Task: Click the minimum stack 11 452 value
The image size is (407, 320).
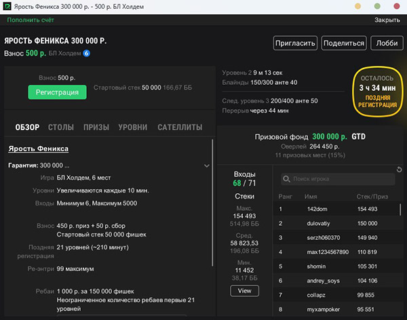Action: click(244, 271)
